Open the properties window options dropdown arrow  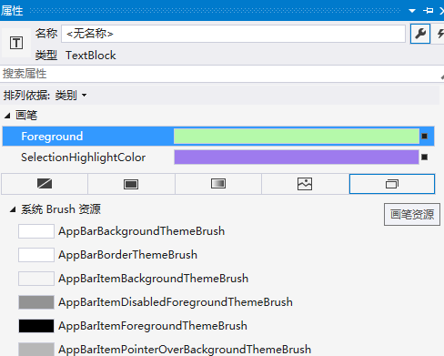412,11
